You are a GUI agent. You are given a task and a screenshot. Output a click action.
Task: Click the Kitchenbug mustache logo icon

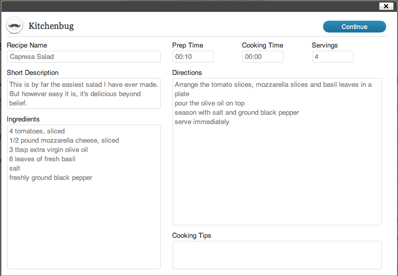pyautogui.click(x=14, y=25)
